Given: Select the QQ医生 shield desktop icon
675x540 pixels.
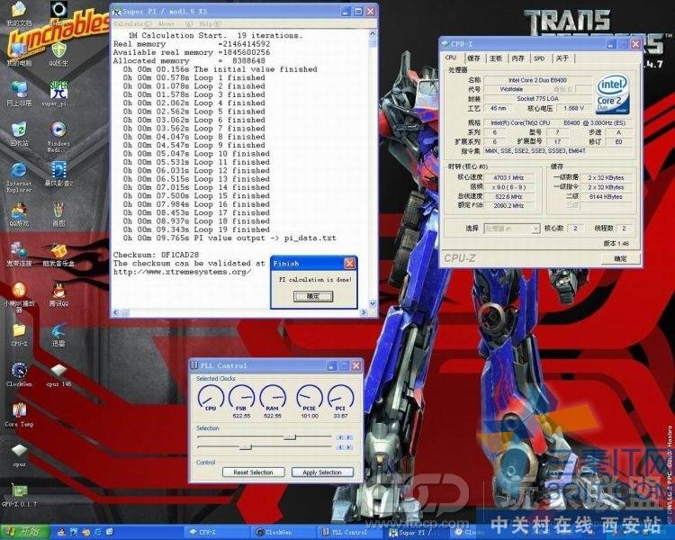Looking at the screenshot, I should pos(58,54).
